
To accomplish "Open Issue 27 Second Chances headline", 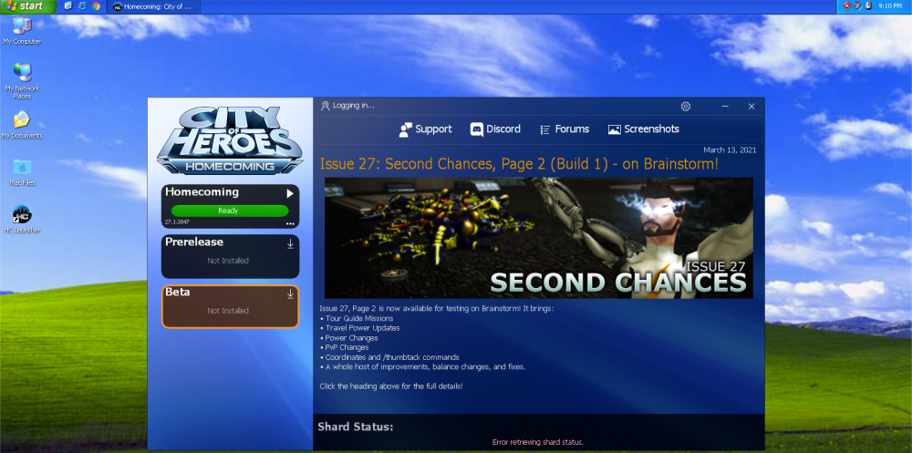I will [x=520, y=165].
